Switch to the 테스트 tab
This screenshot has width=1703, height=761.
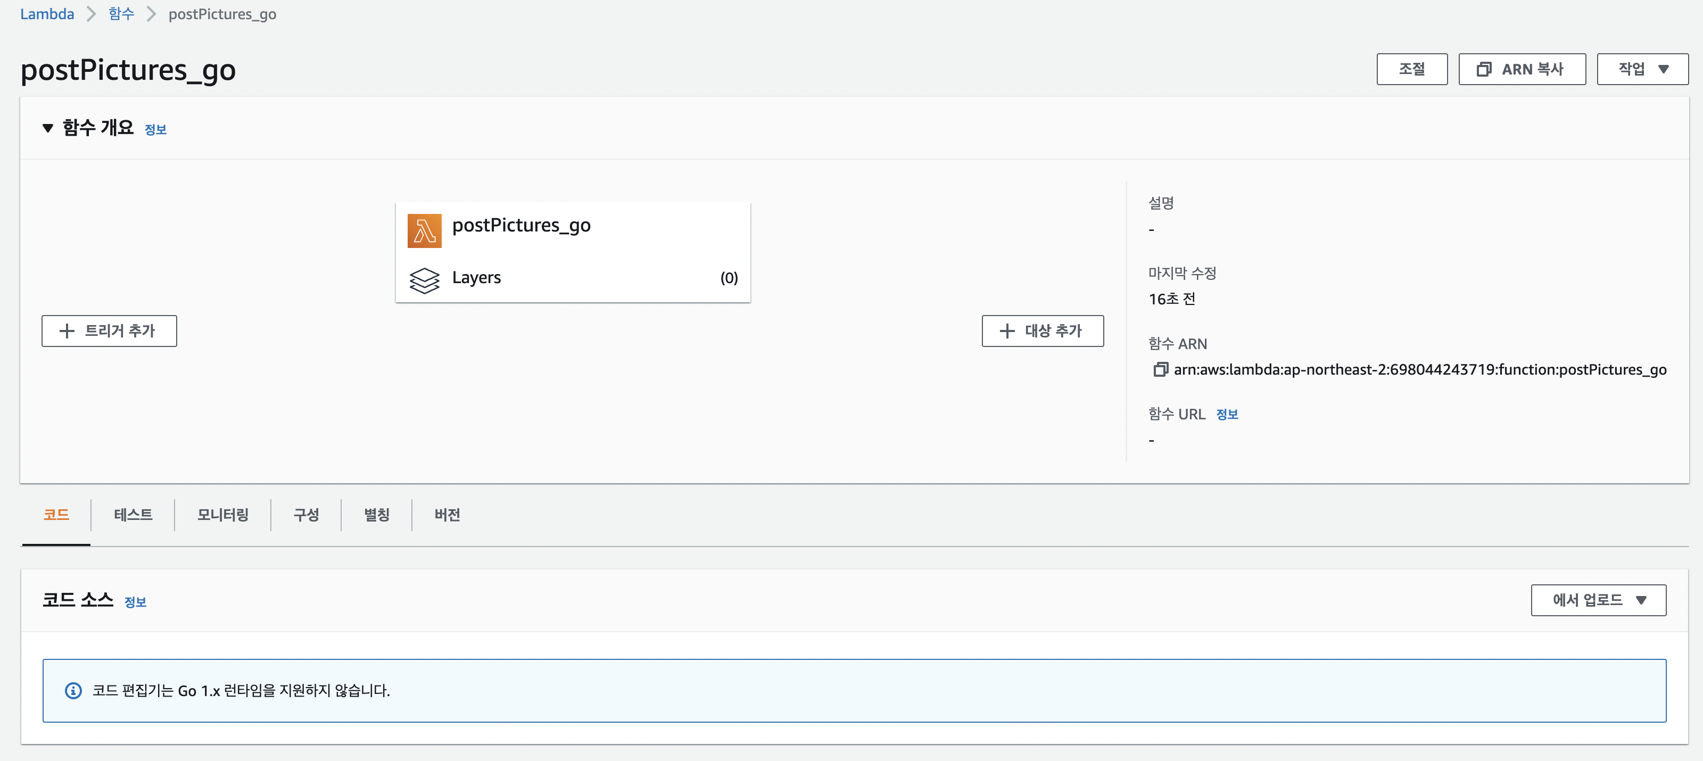click(x=133, y=515)
